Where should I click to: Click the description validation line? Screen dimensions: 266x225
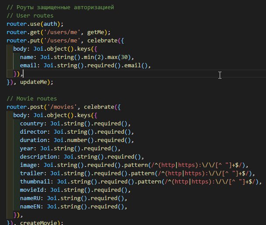[x=82, y=157]
